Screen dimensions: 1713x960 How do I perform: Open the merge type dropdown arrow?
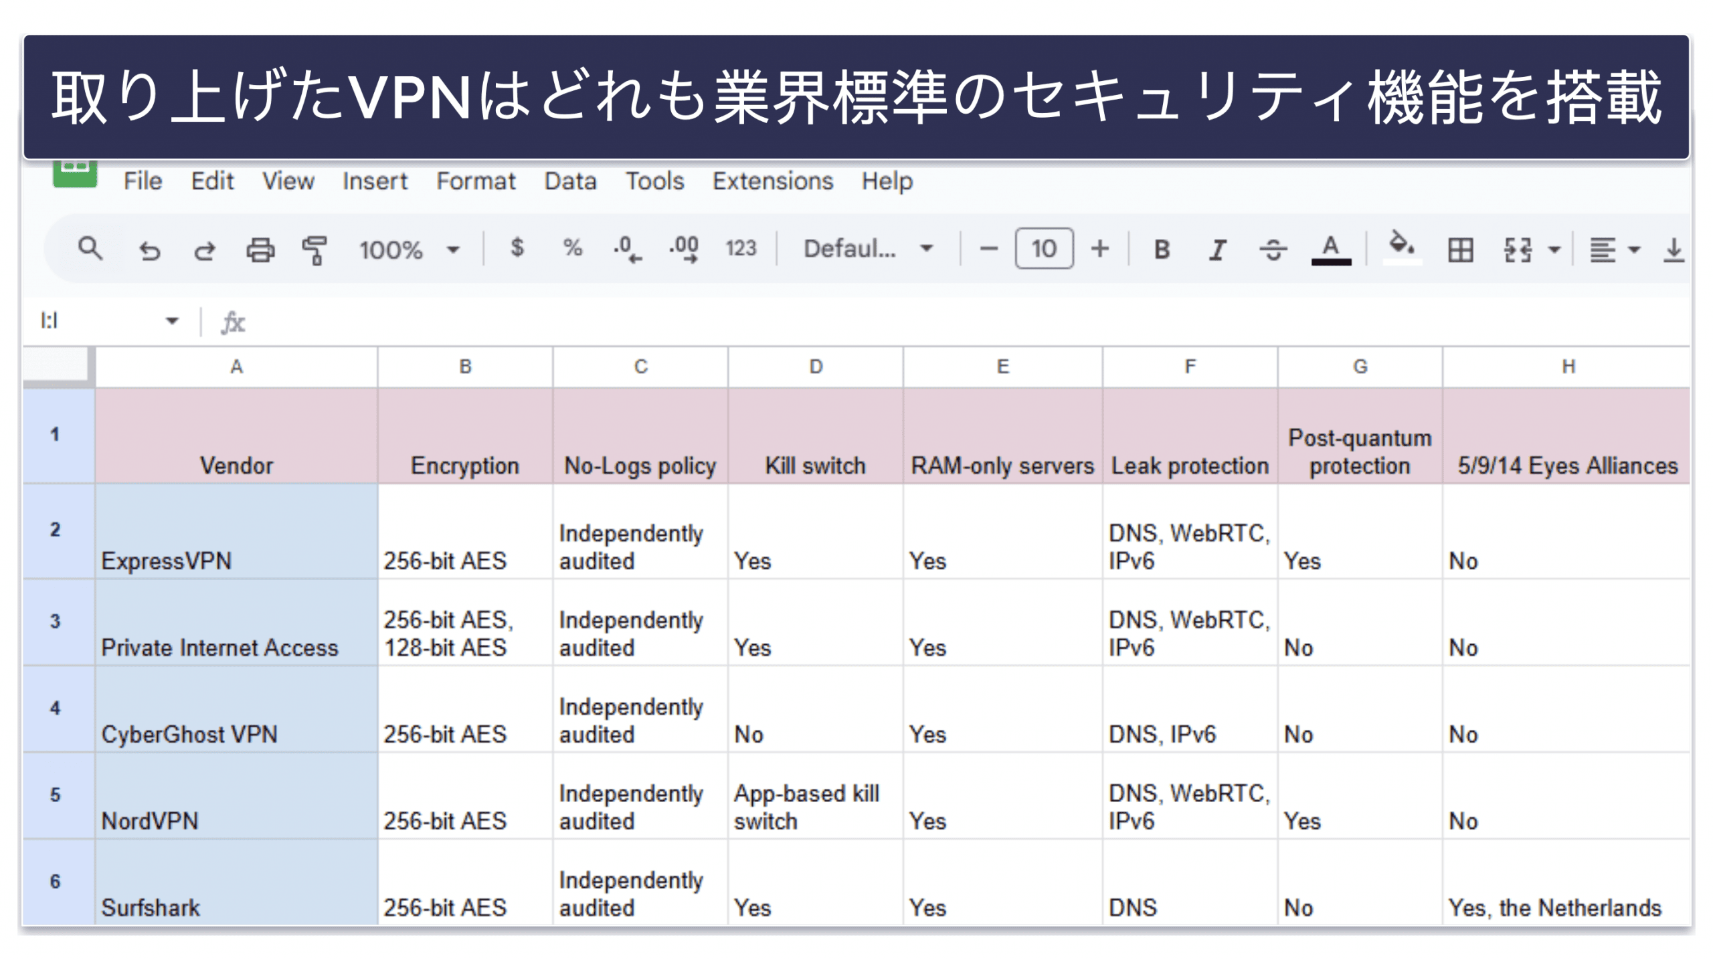[1554, 250]
